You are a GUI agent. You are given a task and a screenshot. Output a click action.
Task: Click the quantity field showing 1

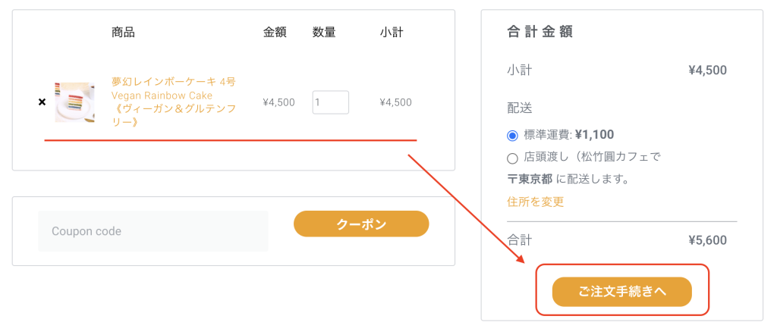pyautogui.click(x=331, y=102)
